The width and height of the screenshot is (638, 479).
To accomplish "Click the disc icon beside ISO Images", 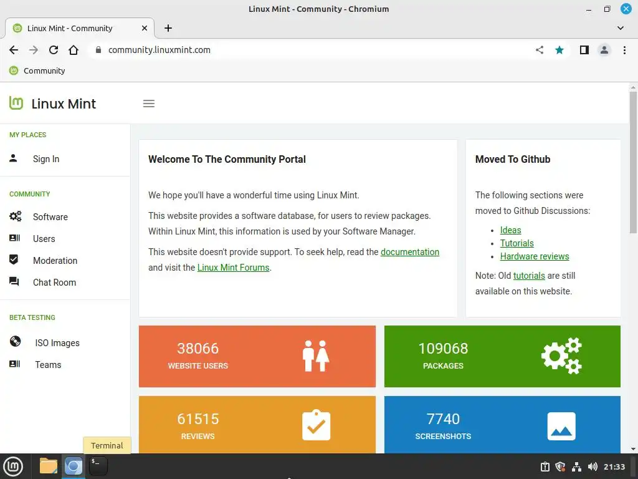I will (x=15, y=341).
